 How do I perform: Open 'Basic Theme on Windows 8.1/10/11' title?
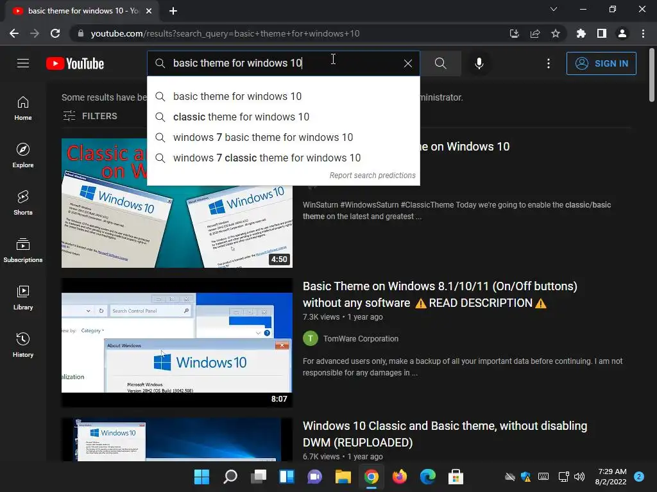click(x=440, y=295)
